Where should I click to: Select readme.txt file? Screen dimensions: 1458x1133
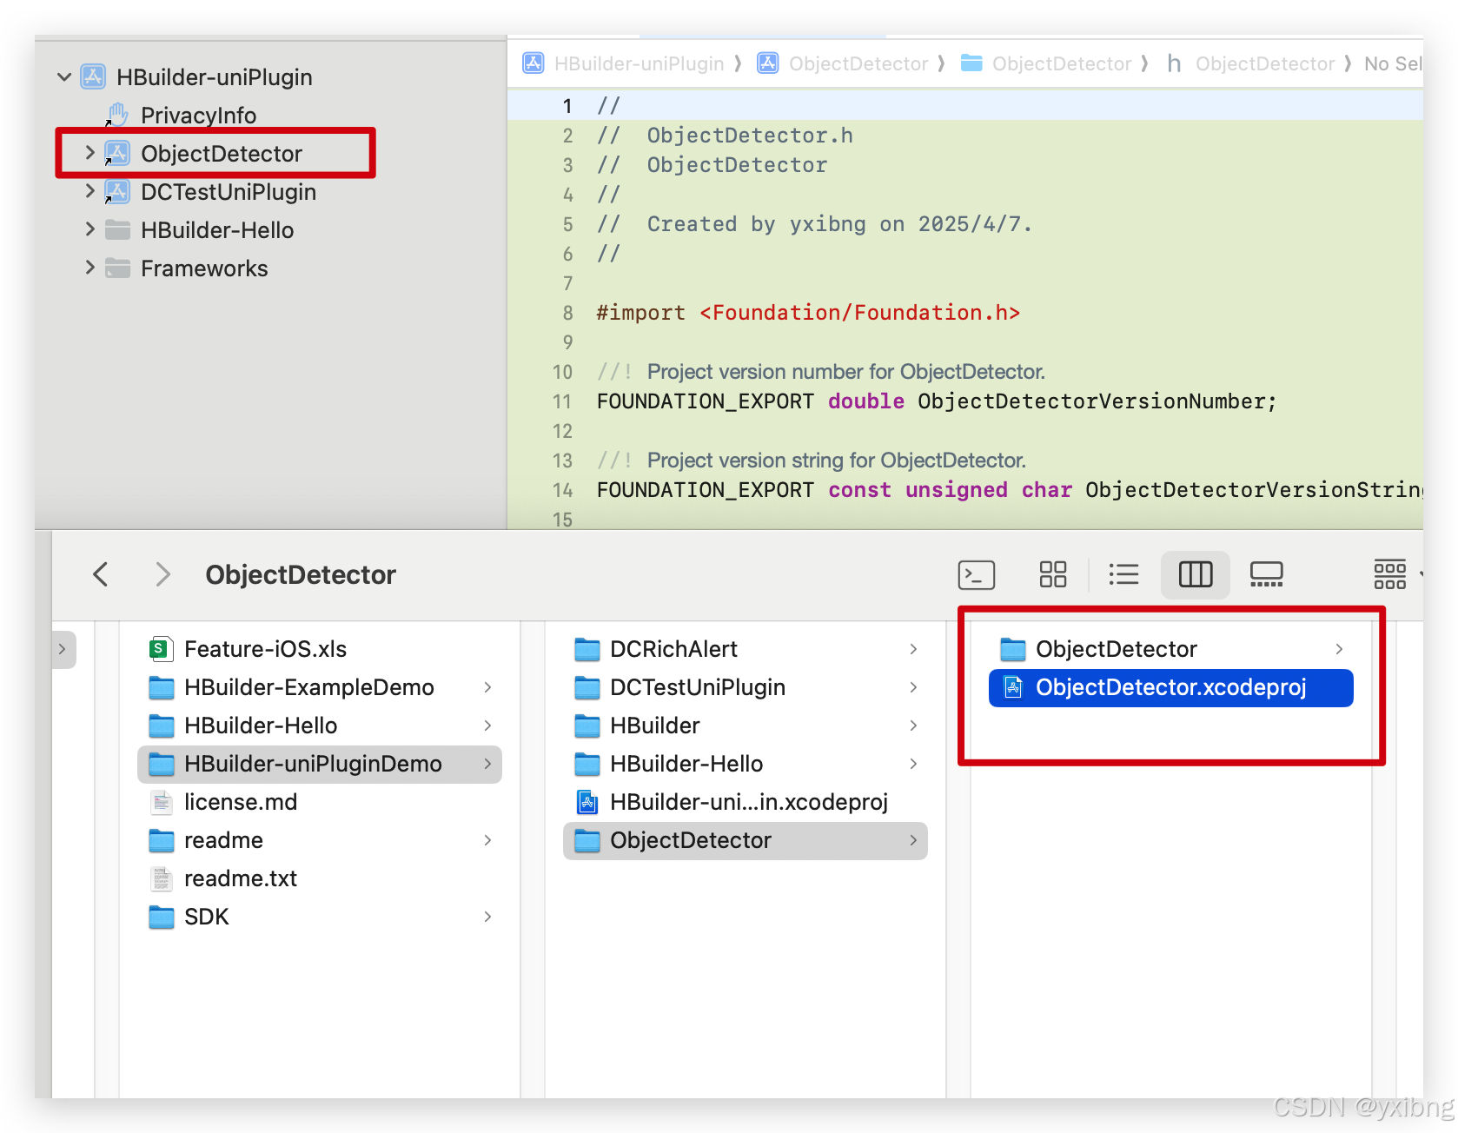click(241, 878)
